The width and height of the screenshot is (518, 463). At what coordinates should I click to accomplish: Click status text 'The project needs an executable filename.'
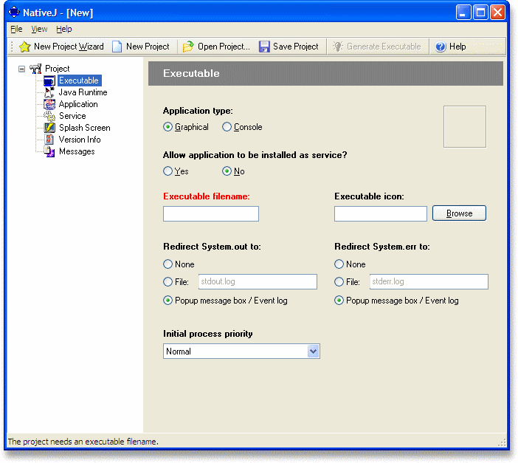83,442
